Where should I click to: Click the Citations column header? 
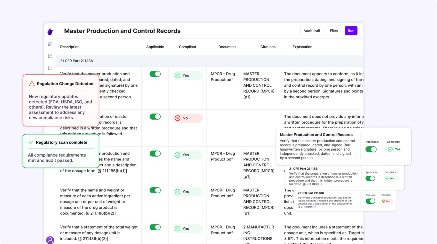(x=268, y=47)
